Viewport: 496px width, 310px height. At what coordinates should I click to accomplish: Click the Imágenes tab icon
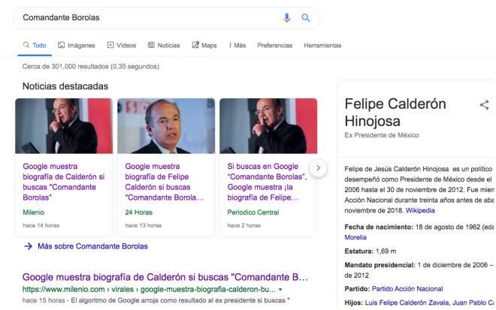coord(62,46)
